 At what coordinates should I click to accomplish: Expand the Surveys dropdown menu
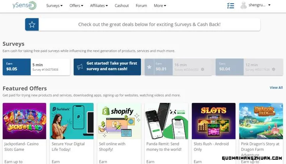[x=54, y=6]
